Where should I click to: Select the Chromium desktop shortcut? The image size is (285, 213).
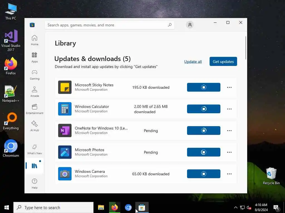tap(11, 148)
